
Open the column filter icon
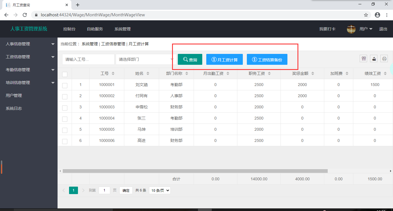click(x=364, y=59)
